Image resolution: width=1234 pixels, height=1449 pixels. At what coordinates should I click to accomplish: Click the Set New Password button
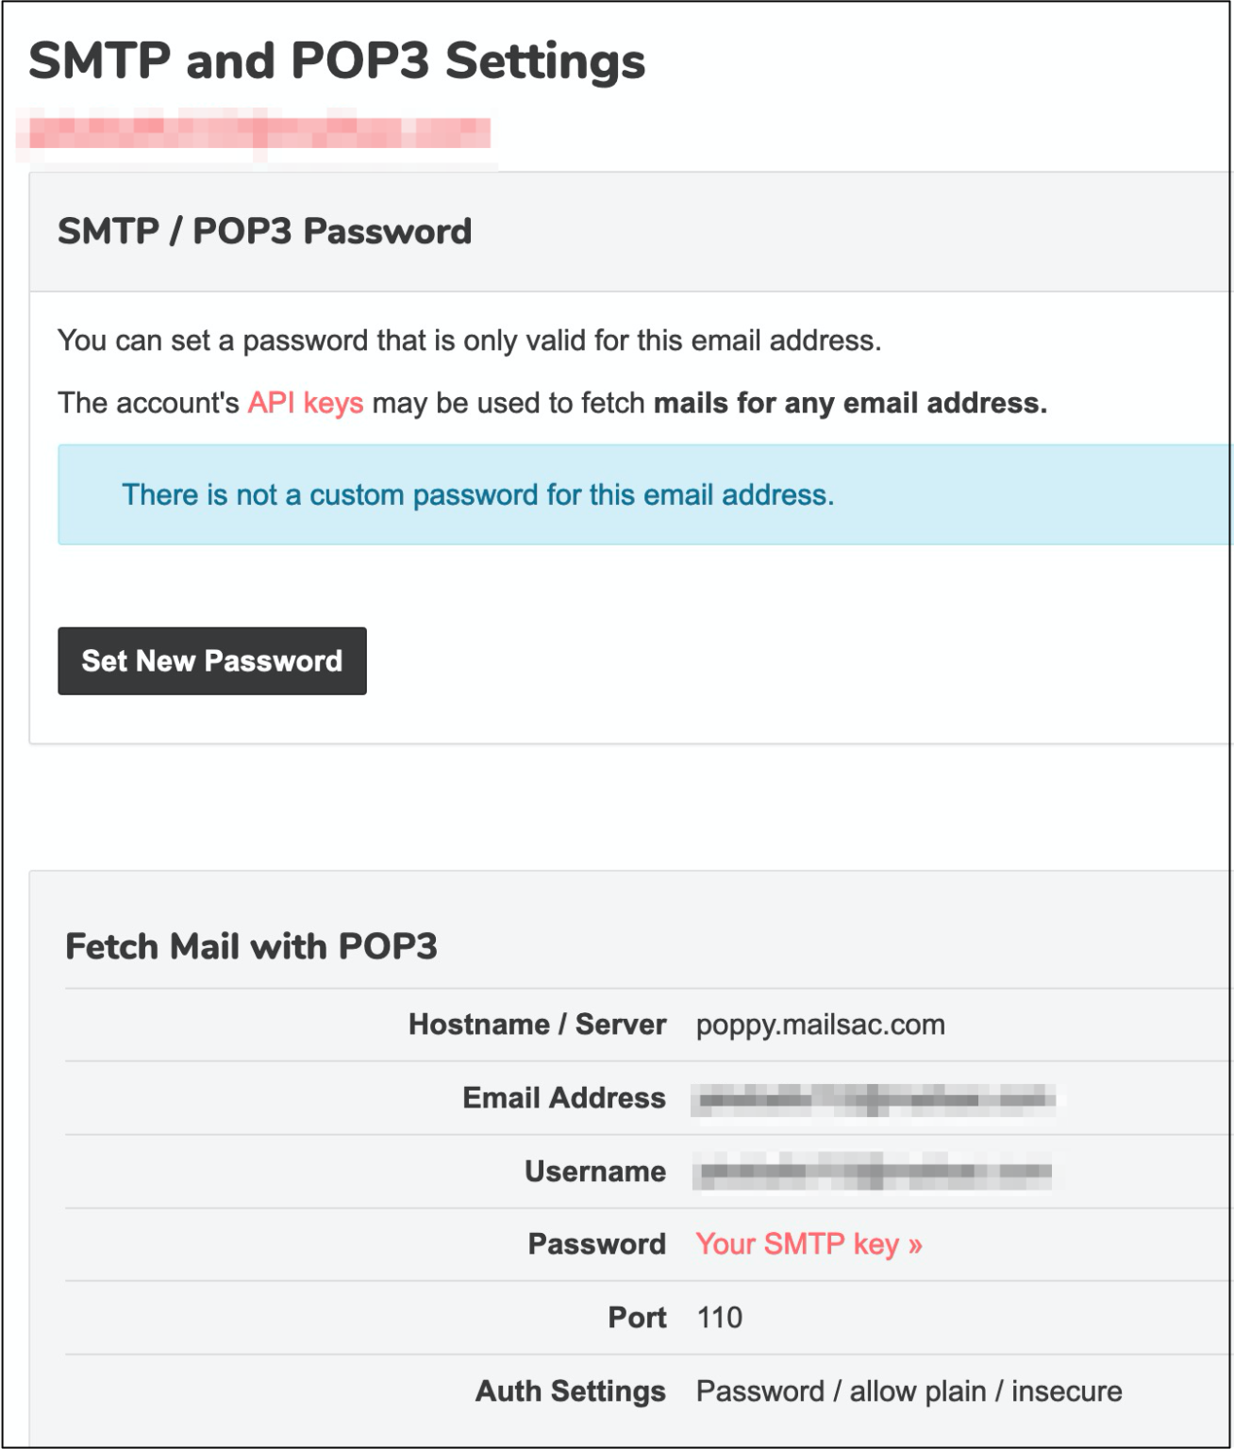pyautogui.click(x=211, y=660)
